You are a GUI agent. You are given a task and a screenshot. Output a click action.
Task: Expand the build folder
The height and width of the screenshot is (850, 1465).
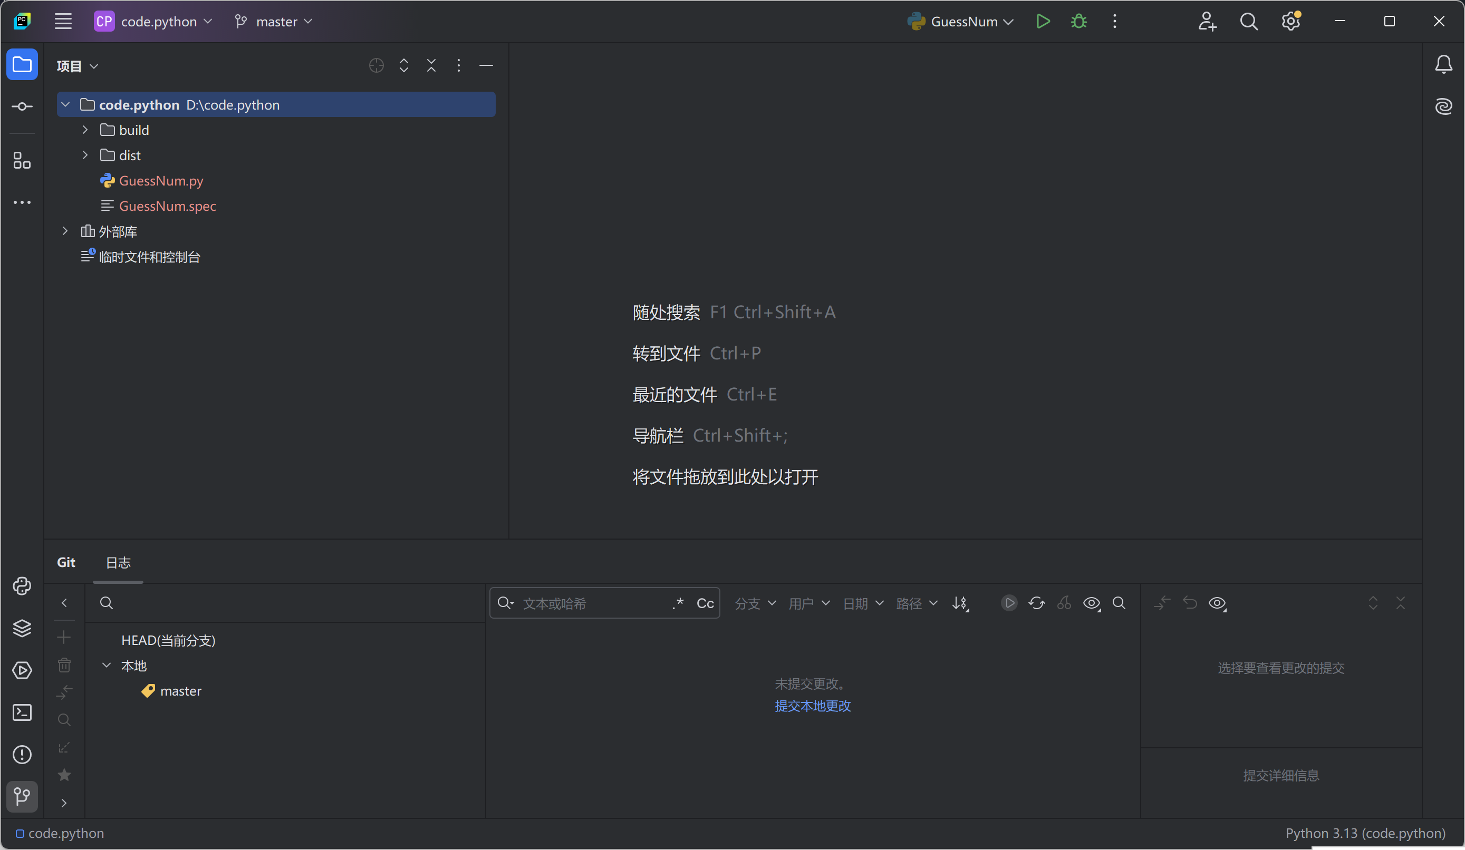click(85, 130)
